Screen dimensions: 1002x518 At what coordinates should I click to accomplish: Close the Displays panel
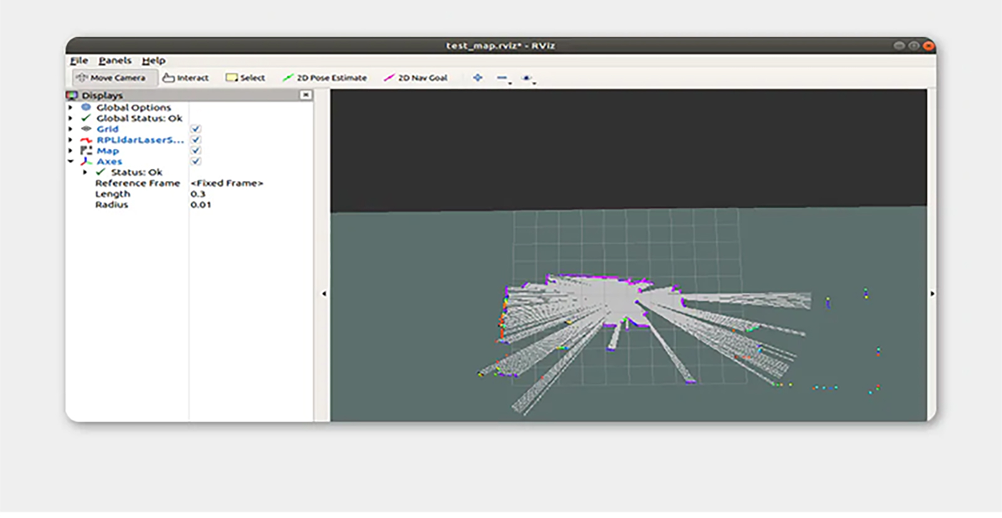coord(306,95)
